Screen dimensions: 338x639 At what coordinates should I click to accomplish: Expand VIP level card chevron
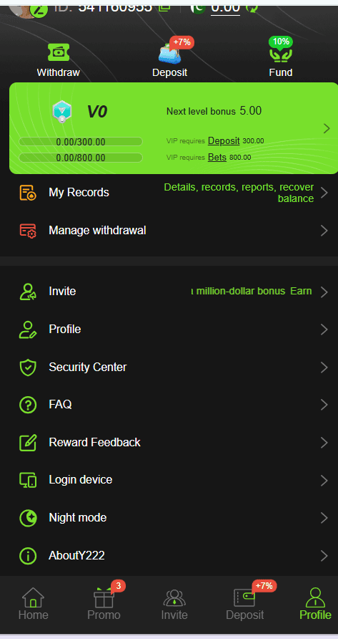pyautogui.click(x=327, y=129)
